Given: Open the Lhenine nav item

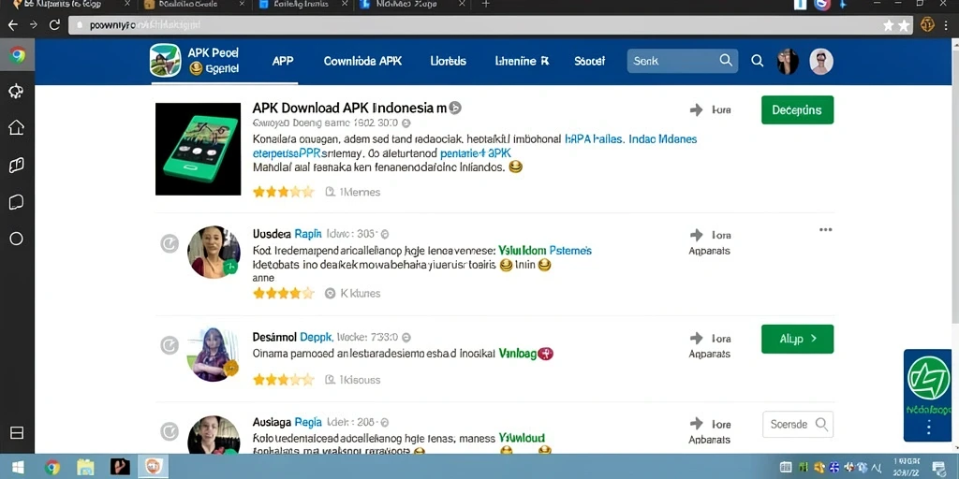Looking at the screenshot, I should [x=523, y=61].
